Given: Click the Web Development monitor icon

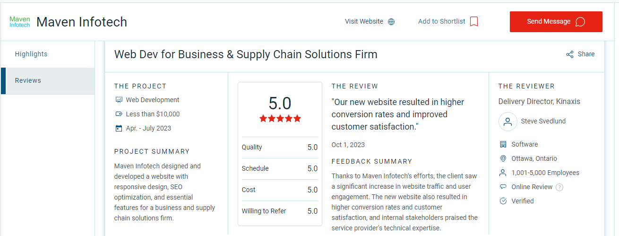Looking at the screenshot, I should pyautogui.click(x=119, y=100).
